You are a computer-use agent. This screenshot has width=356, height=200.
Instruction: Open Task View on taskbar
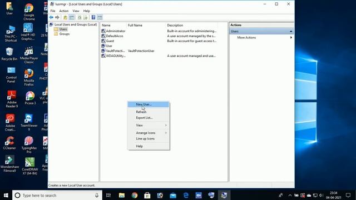point(108,195)
